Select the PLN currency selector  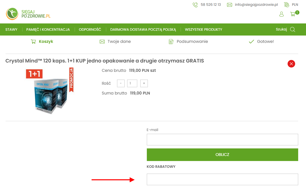(295, 5)
